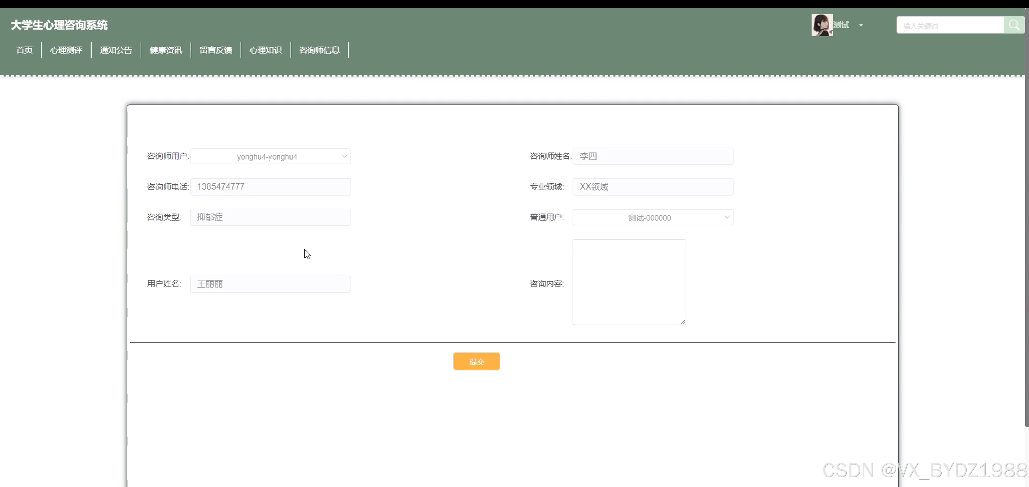1029x487 pixels.
Task: Open the 心理知识 nav item
Action: point(266,50)
